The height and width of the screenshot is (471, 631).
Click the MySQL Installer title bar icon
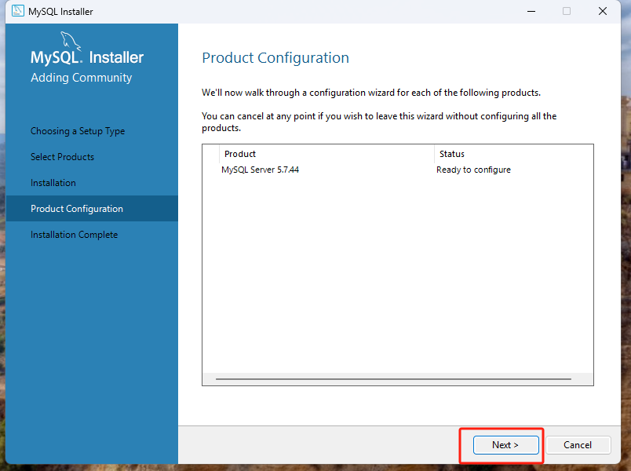tap(18, 11)
